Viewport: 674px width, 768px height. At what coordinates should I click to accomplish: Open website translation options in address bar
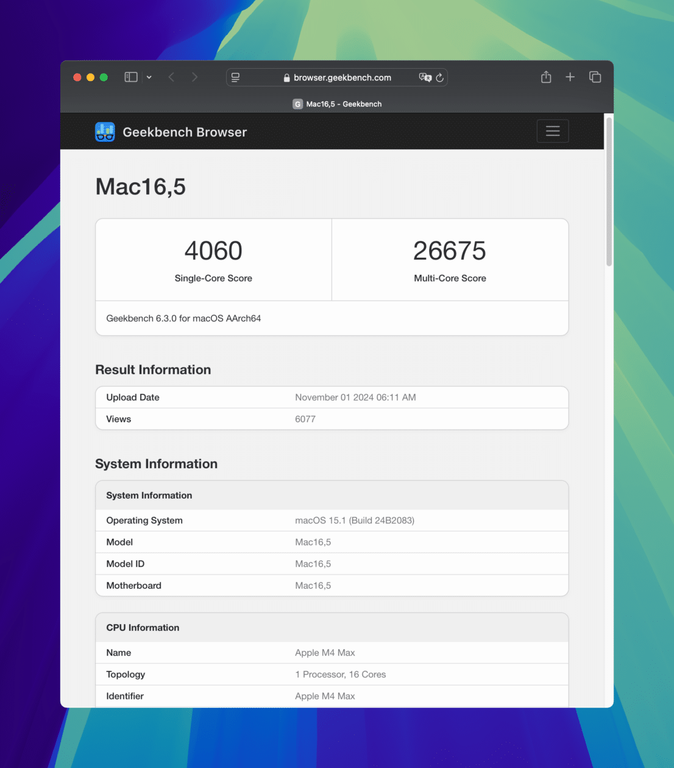(425, 77)
